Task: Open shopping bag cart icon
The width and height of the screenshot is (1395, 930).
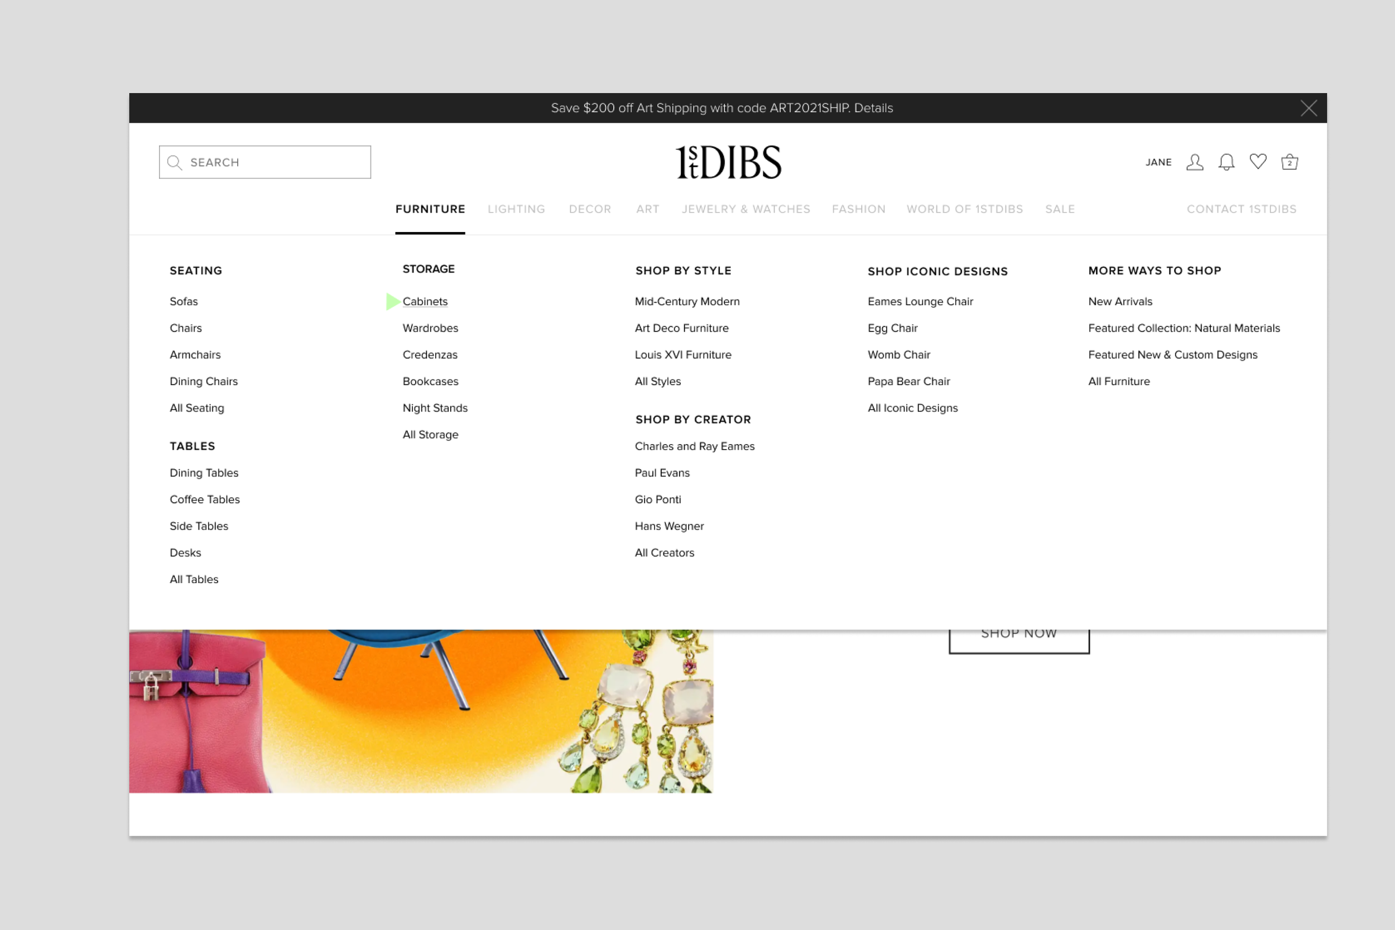Action: coord(1290,162)
